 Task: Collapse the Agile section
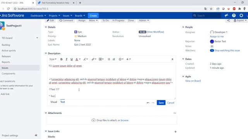pos(183,76)
